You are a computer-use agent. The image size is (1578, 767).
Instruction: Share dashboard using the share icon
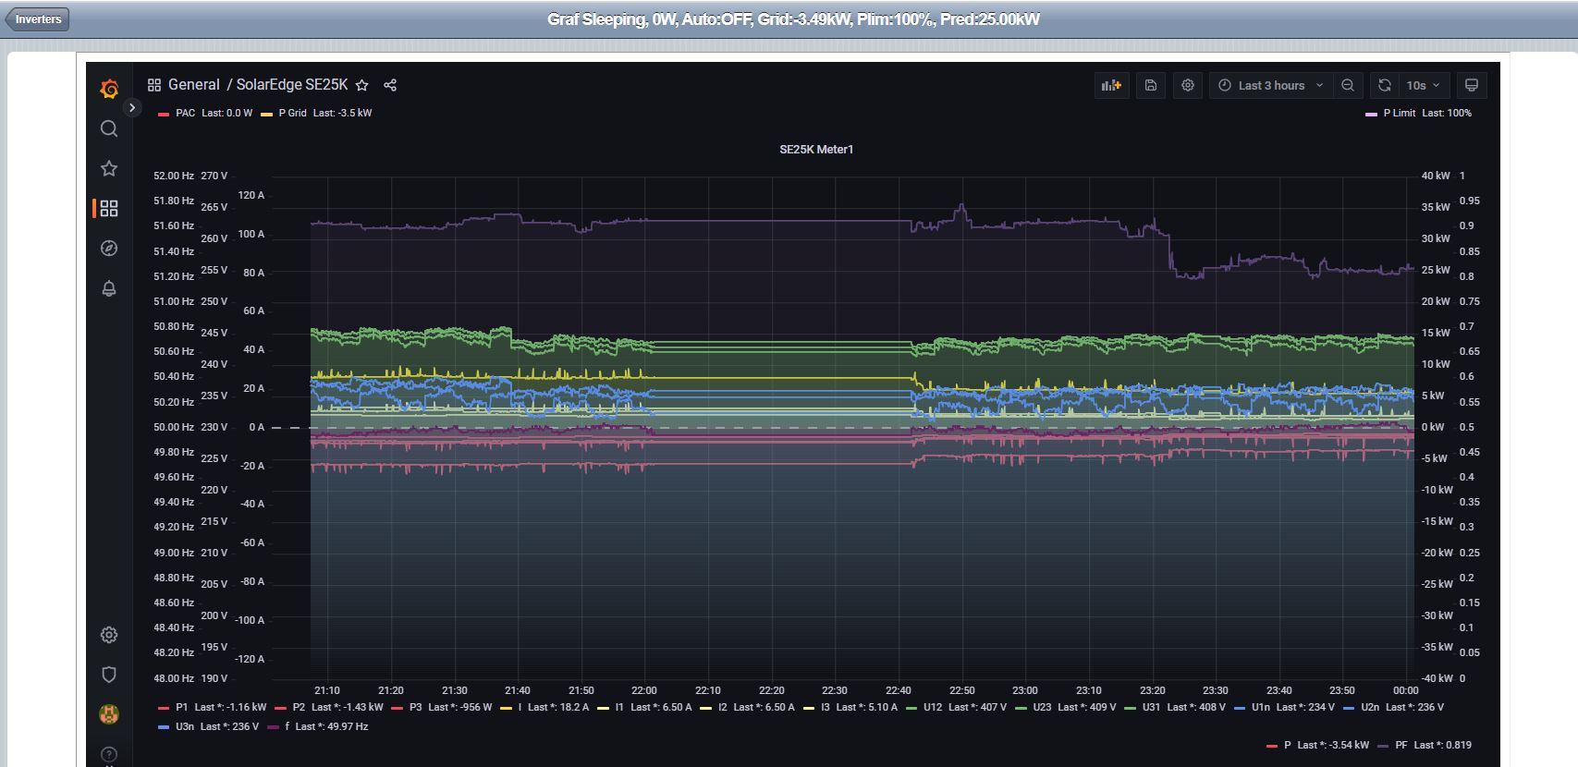(x=390, y=85)
